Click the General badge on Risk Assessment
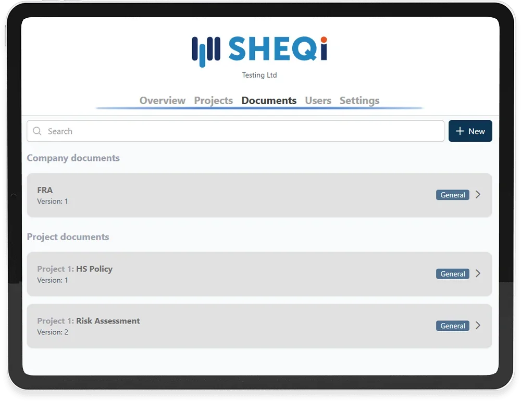 (x=452, y=326)
